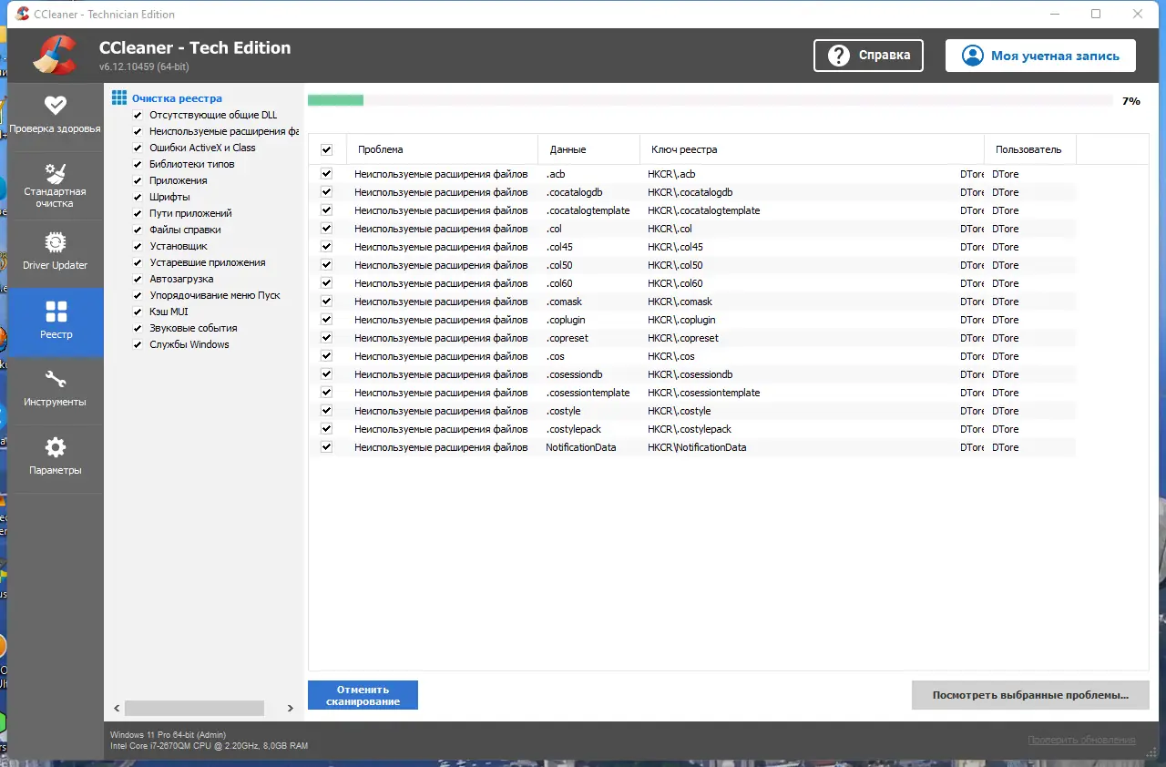
Task: Open the Моя учетная запись menu
Action: pos(1039,55)
